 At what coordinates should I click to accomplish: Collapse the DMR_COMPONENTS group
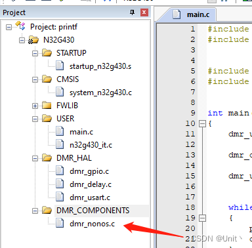[x=35, y=211]
